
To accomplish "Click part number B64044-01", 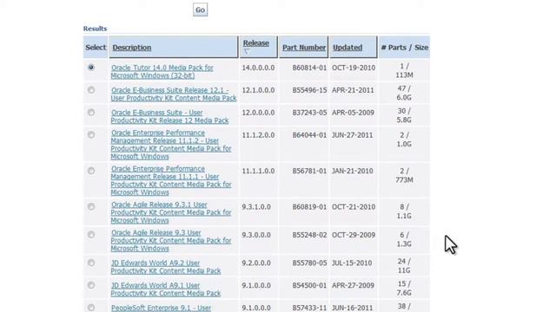I will pyautogui.click(x=309, y=135).
